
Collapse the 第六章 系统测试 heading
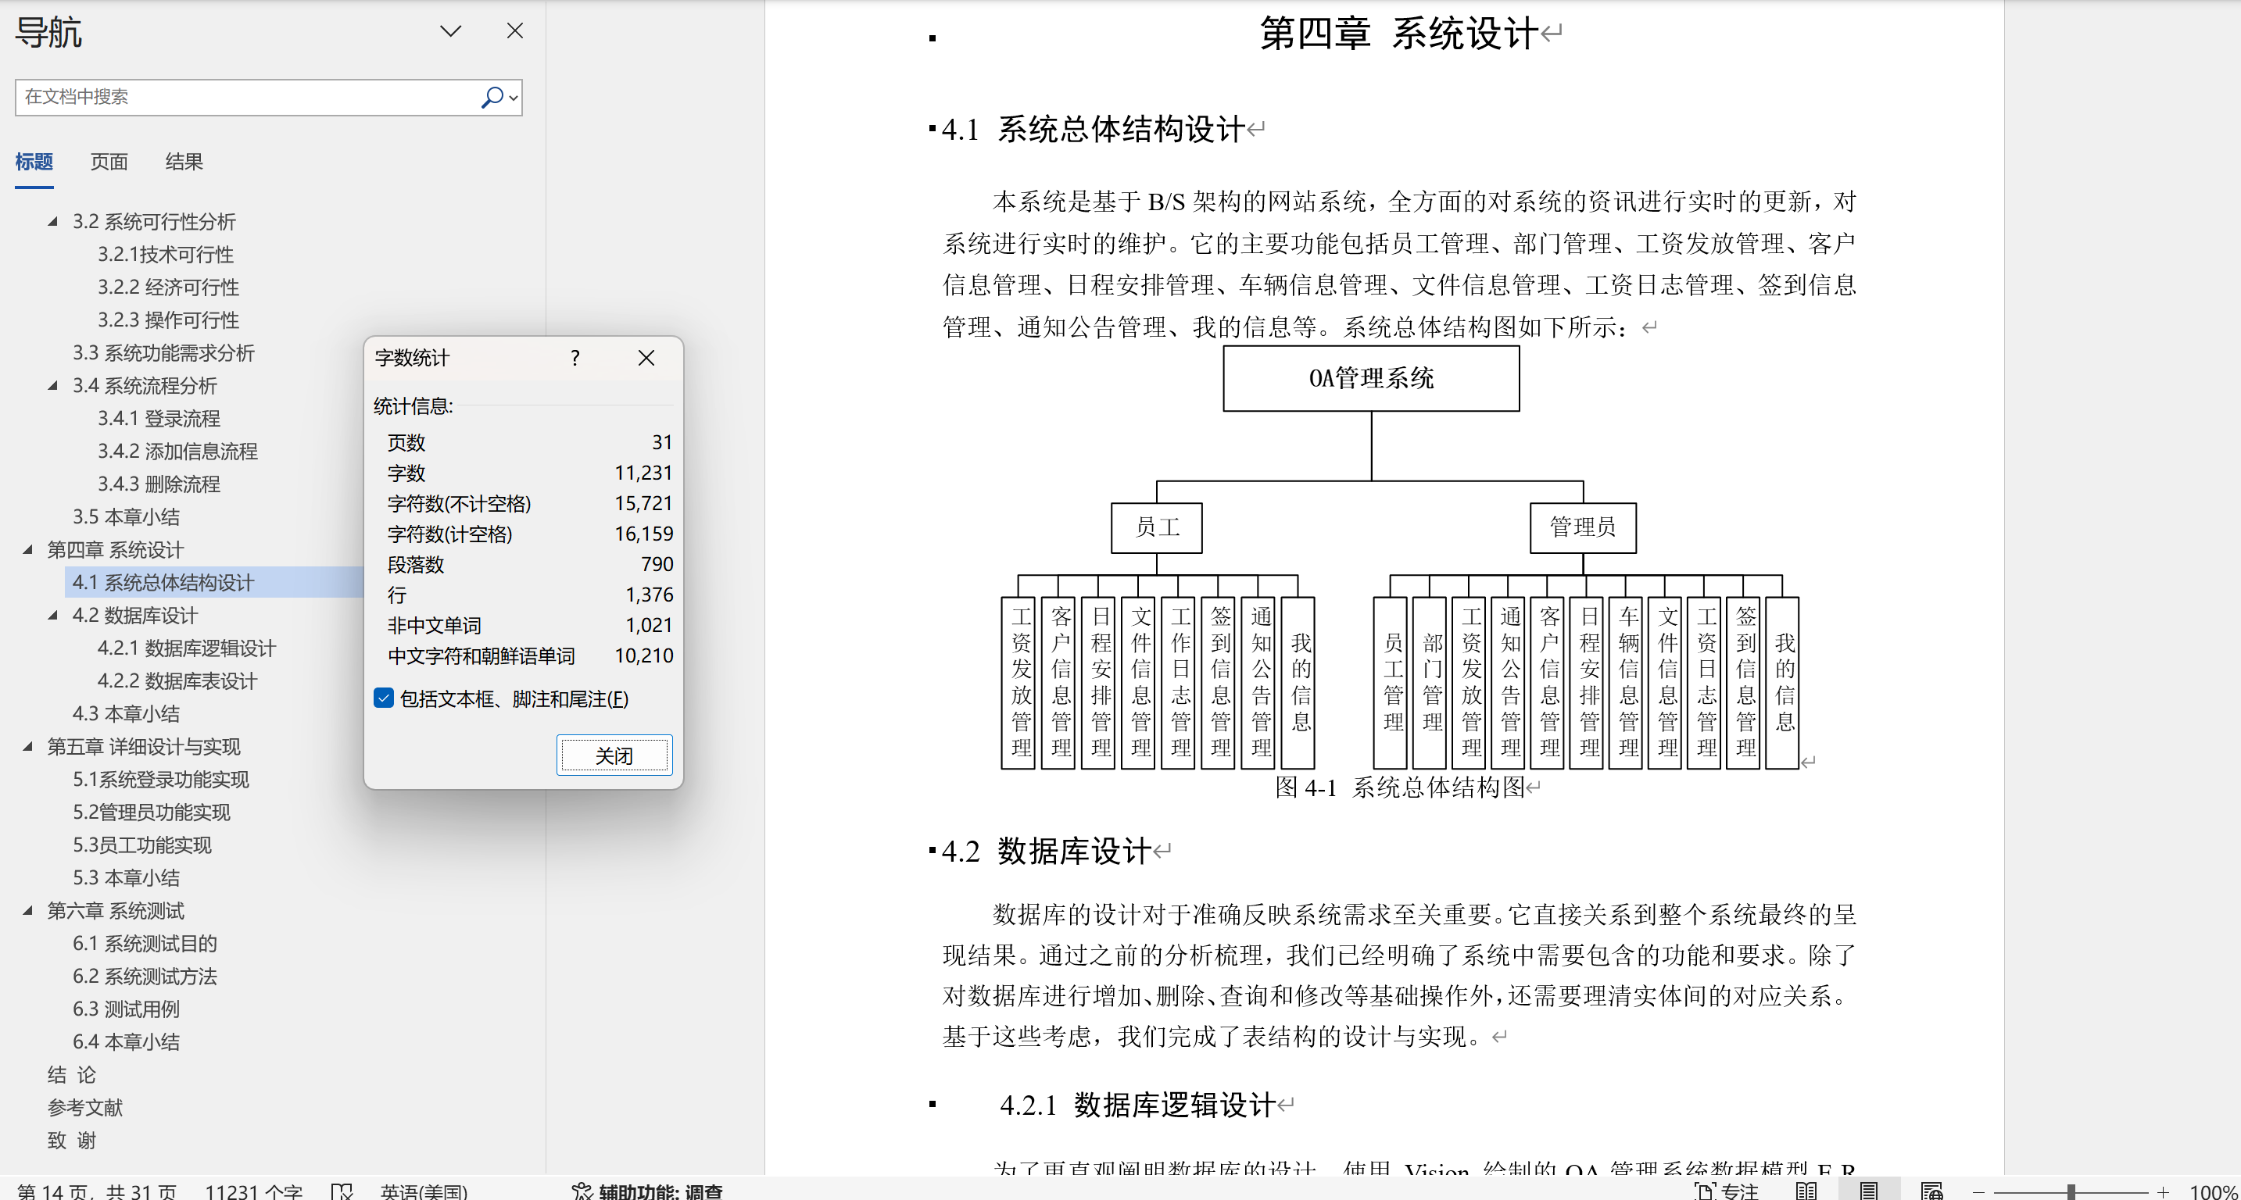click(x=28, y=910)
